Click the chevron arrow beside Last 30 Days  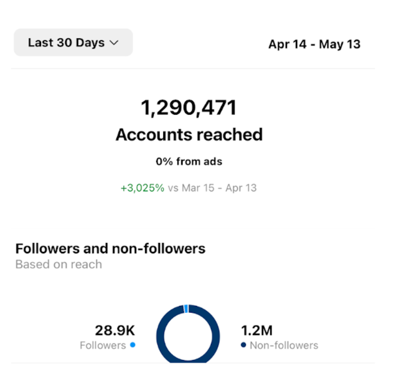click(114, 43)
